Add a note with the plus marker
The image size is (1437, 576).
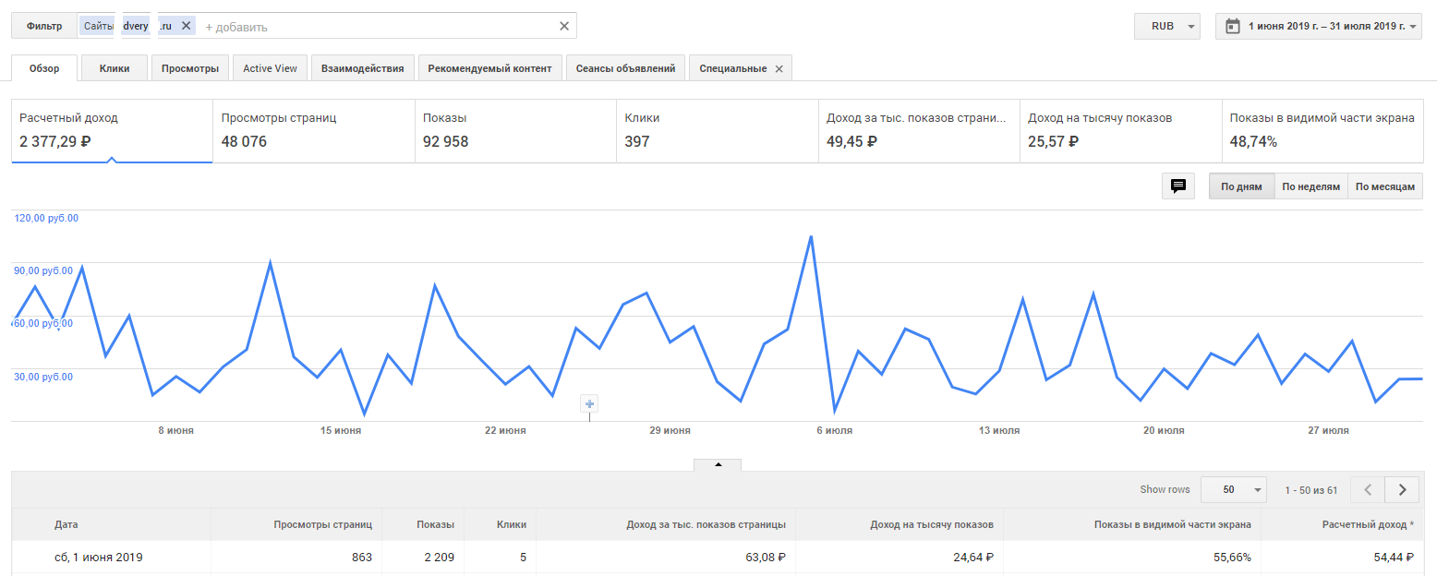[x=590, y=403]
